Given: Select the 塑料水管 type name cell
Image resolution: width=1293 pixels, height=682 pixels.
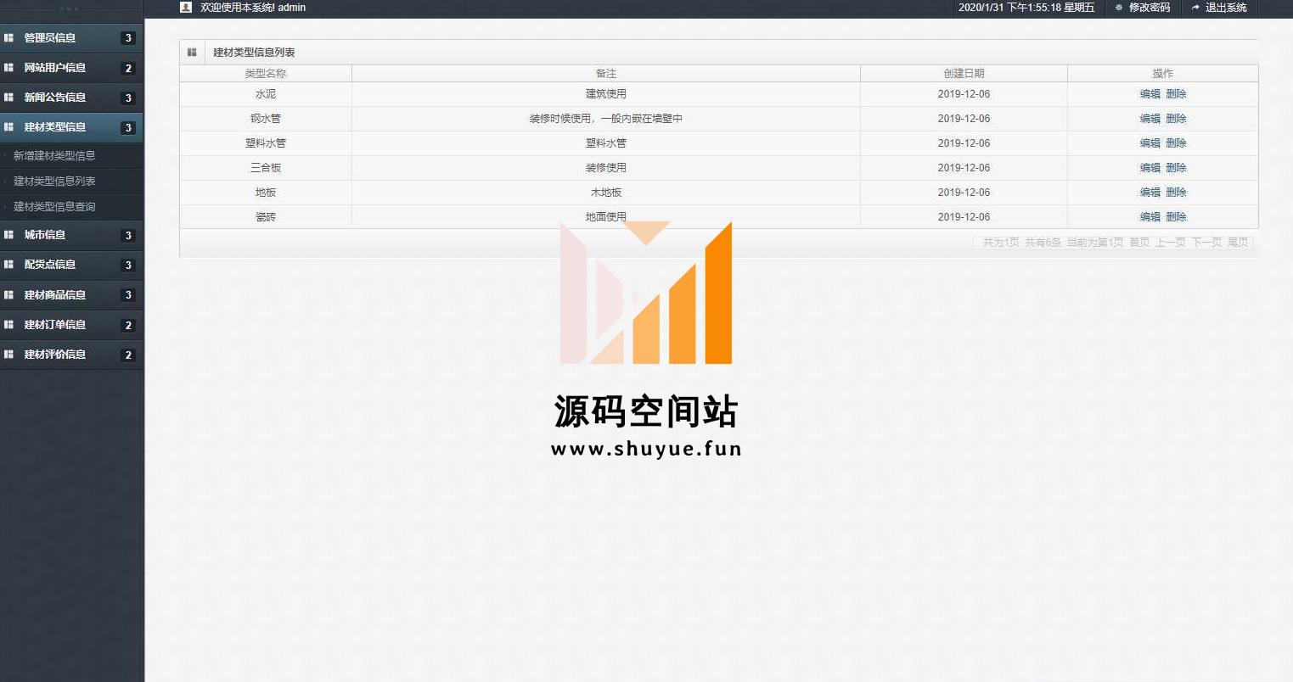Looking at the screenshot, I should click(266, 143).
